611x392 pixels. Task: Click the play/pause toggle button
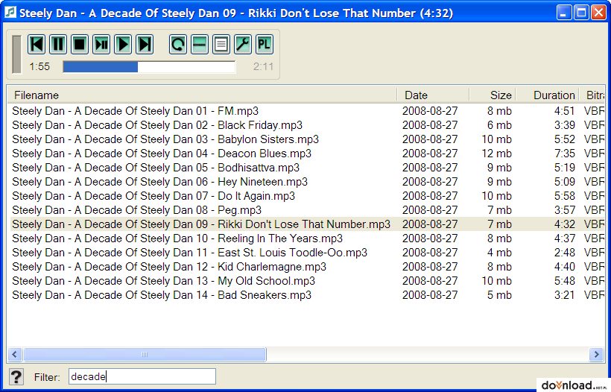pyautogui.click(x=101, y=44)
